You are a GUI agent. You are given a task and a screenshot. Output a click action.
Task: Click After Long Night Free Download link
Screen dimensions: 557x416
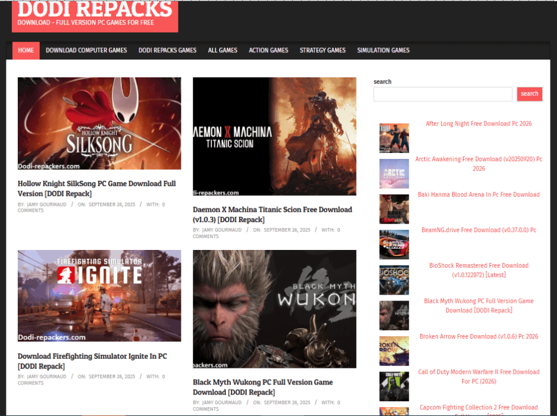[478, 124]
